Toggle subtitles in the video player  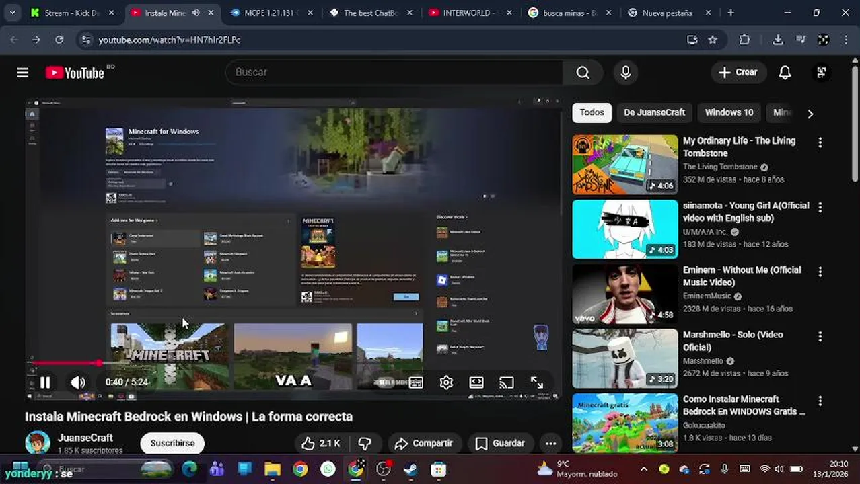(x=416, y=382)
